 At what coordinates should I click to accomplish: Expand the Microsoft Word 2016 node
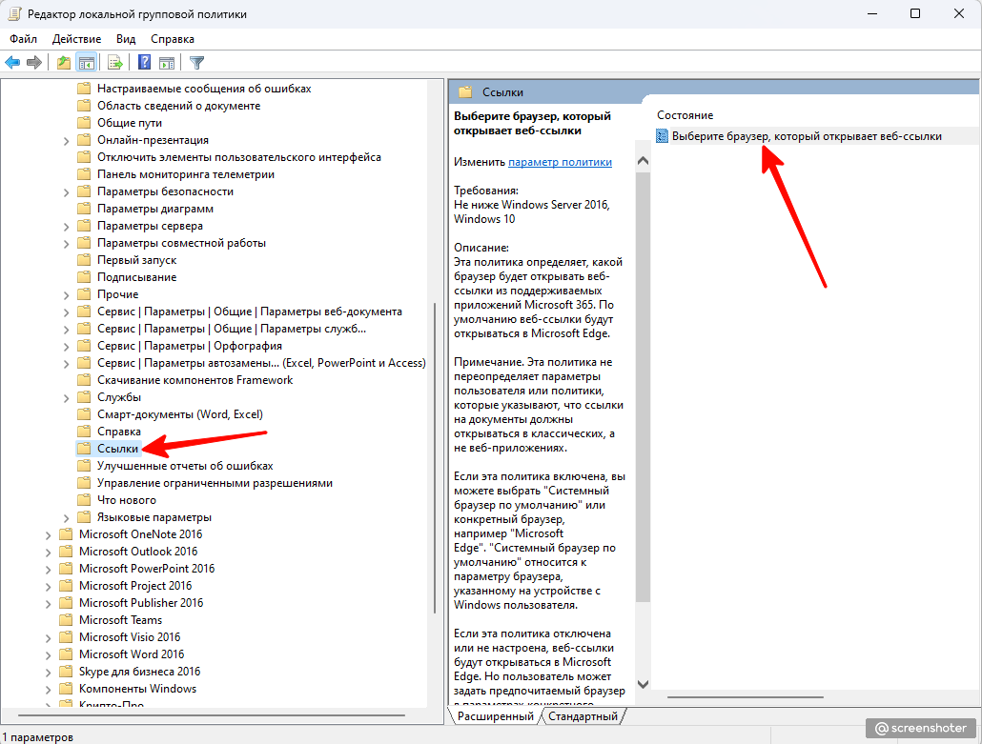pyautogui.click(x=49, y=655)
